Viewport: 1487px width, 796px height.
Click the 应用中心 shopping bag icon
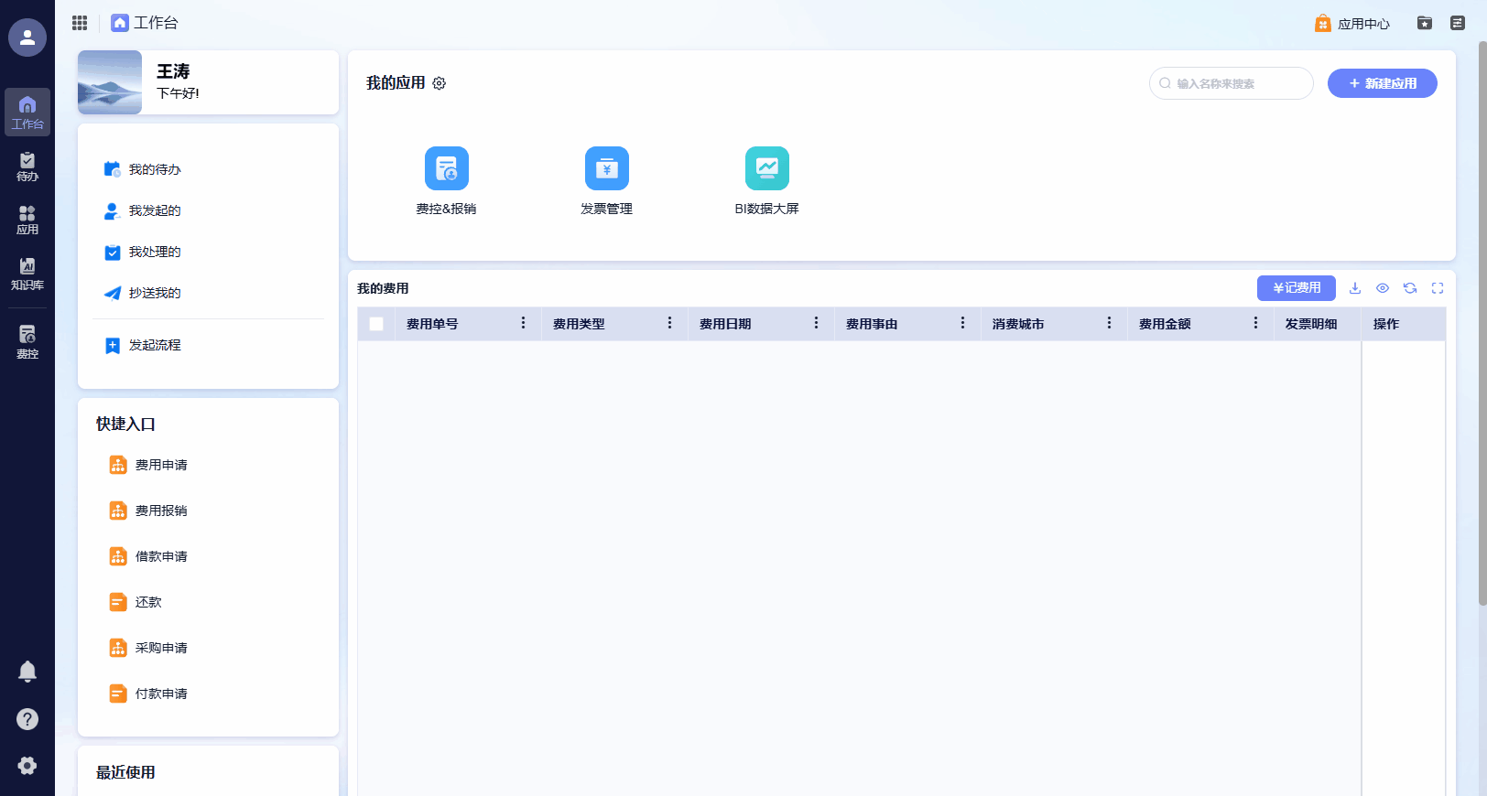[1323, 24]
